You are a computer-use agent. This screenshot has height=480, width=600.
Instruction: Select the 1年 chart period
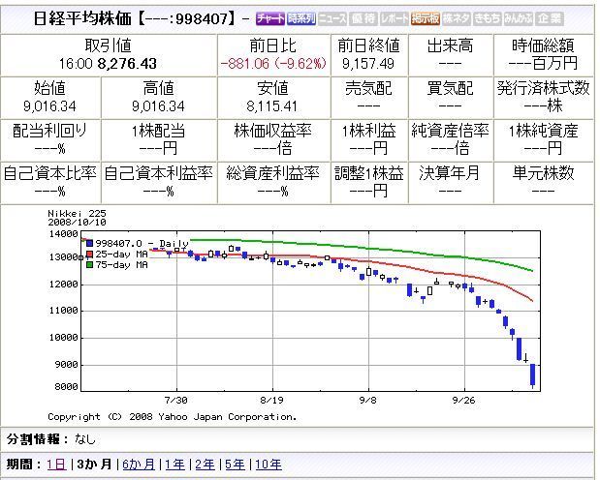tap(175, 465)
